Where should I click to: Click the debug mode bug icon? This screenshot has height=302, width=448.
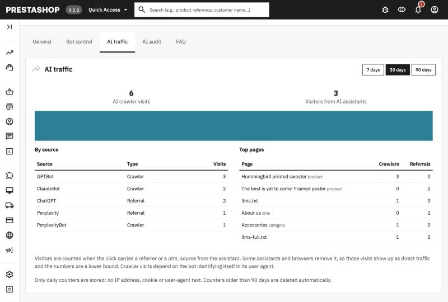[385, 10]
